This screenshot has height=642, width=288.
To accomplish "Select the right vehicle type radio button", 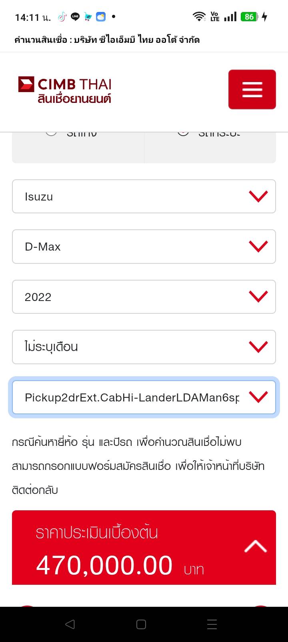I will [x=183, y=133].
